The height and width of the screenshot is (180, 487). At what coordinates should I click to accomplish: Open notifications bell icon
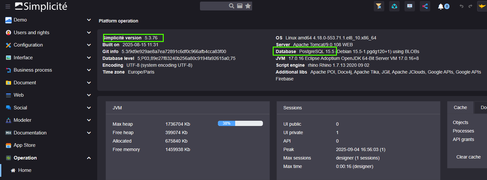pyautogui.click(x=441, y=6)
